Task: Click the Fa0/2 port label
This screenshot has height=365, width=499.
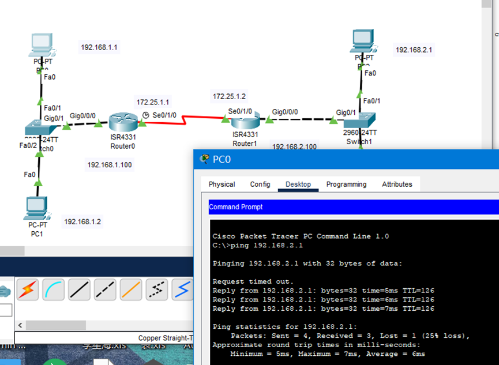Action: coord(28,146)
